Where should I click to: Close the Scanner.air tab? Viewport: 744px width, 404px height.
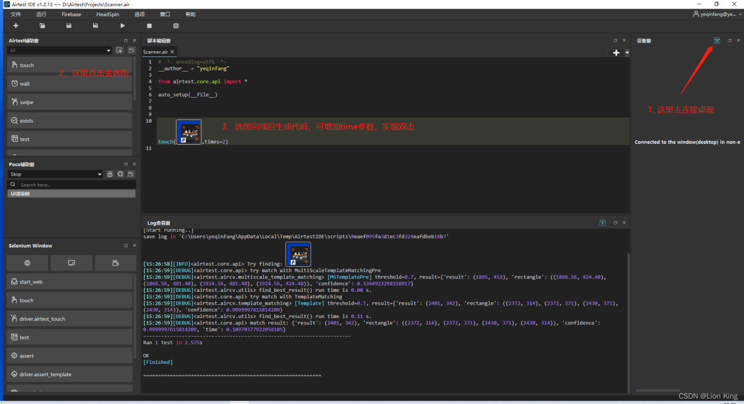coord(172,52)
